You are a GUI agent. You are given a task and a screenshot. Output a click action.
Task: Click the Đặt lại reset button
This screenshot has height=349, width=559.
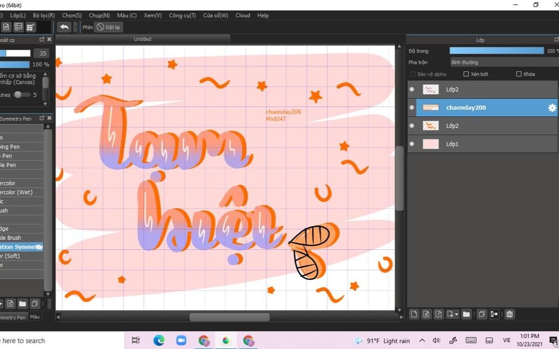pos(109,27)
